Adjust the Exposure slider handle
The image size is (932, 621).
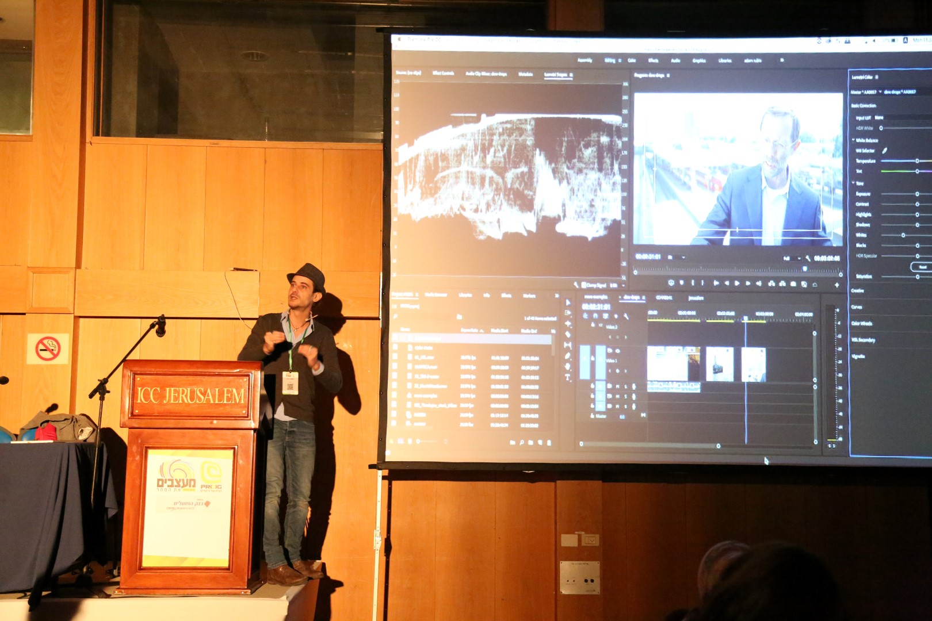click(x=917, y=194)
